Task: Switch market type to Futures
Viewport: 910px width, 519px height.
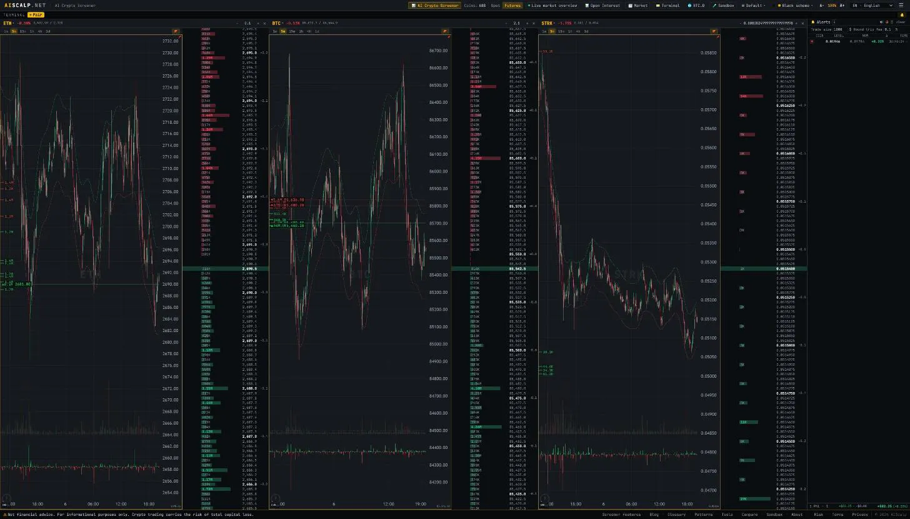Action: pyautogui.click(x=512, y=5)
